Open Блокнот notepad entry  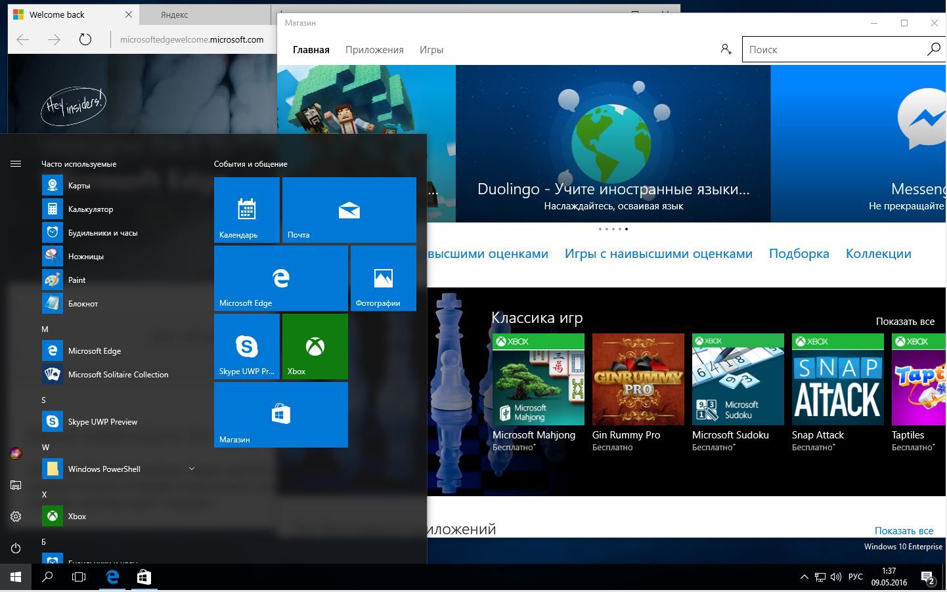coord(119,303)
